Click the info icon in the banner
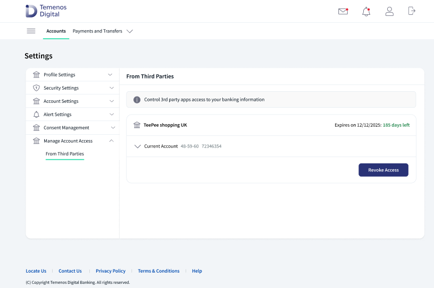The height and width of the screenshot is (288, 434). [x=137, y=100]
